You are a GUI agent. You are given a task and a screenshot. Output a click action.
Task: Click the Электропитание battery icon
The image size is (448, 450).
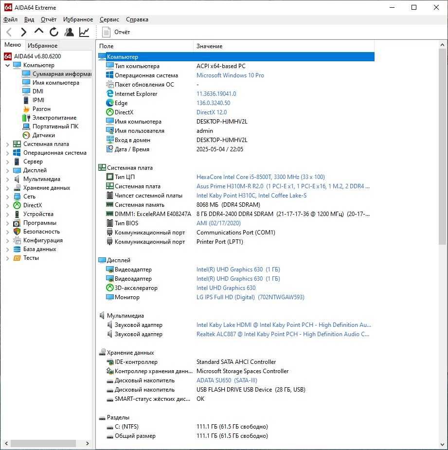(26, 118)
